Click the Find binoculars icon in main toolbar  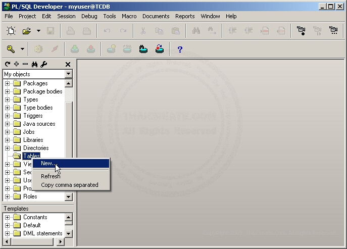tap(196, 31)
